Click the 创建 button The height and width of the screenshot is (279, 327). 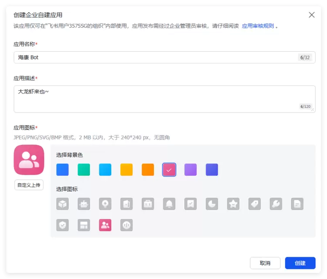(300, 263)
